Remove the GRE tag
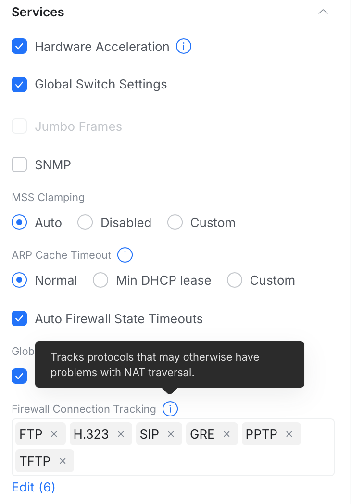The height and width of the screenshot is (504, 351). pos(226,434)
